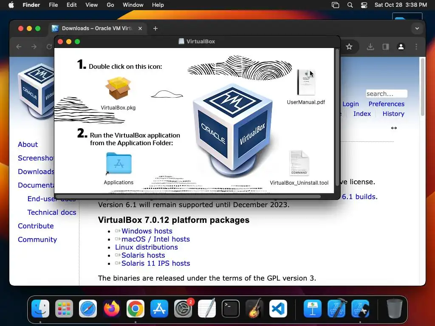The height and width of the screenshot is (326, 435).
Task: Open the History link on webpage
Action: click(x=393, y=114)
